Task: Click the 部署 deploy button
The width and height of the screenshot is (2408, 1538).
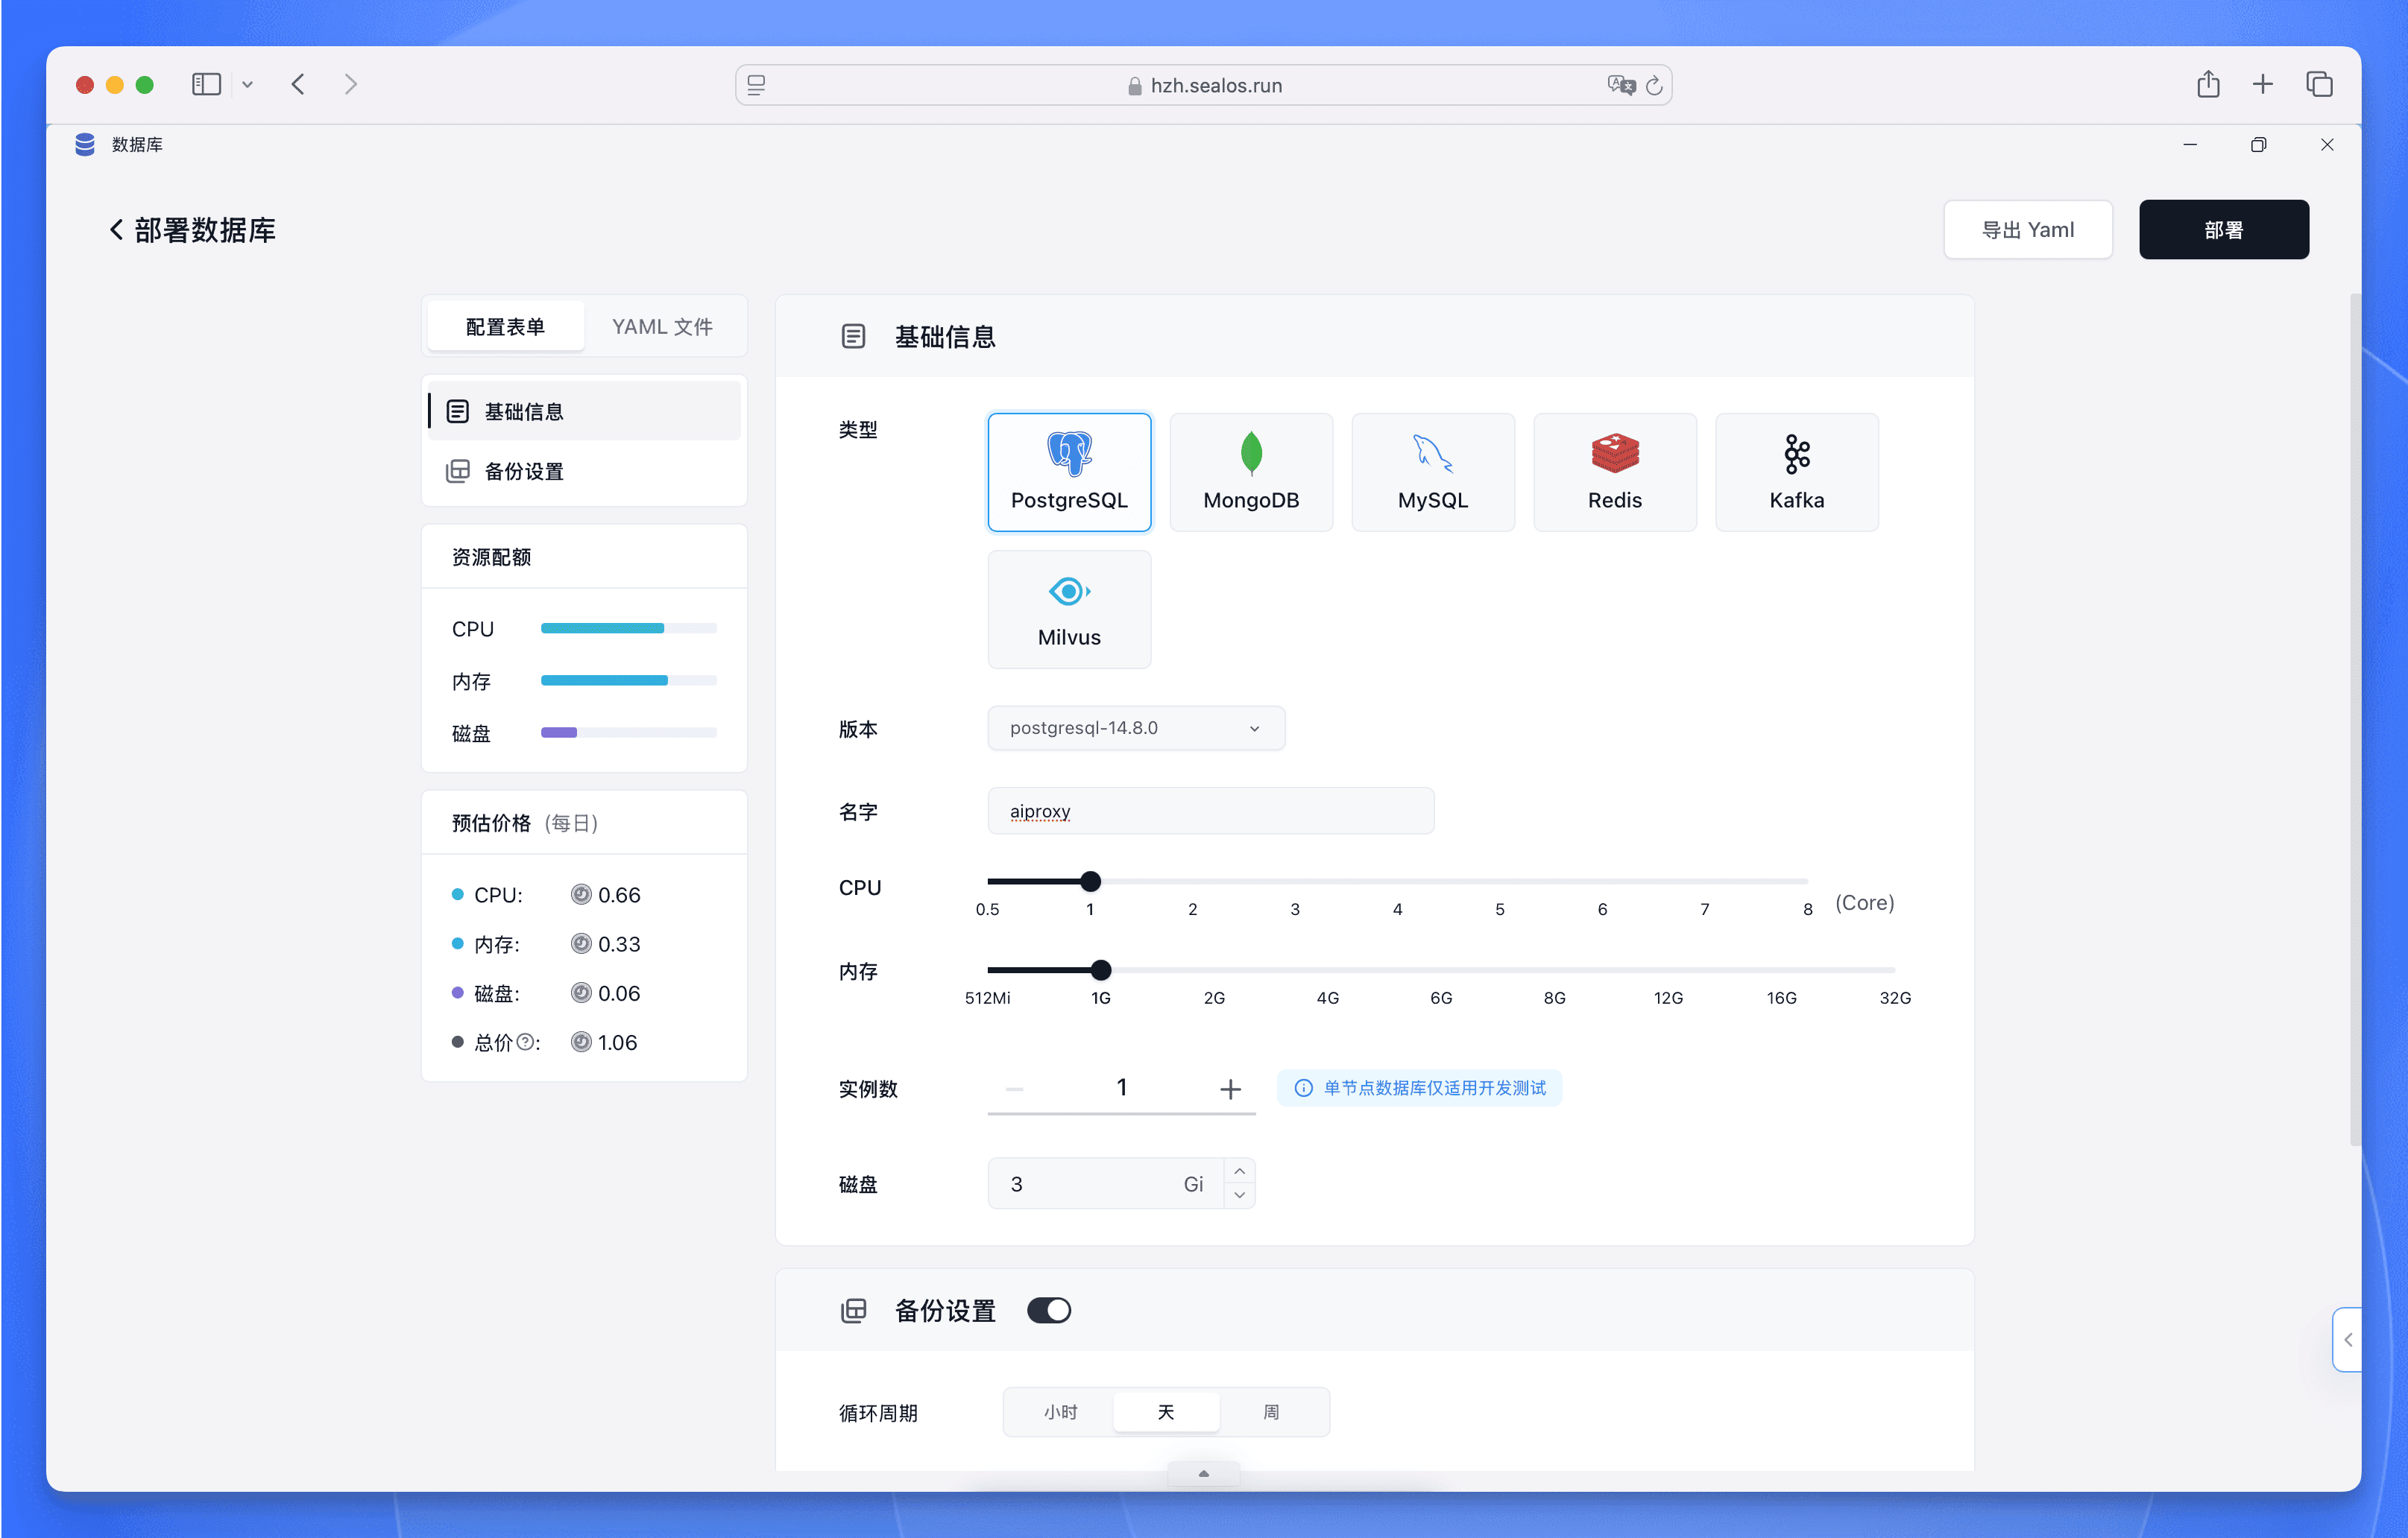Action: [2223, 229]
